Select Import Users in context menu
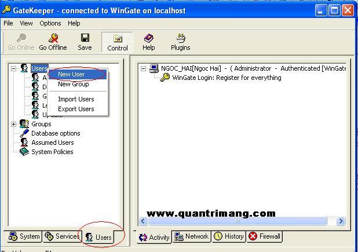 (78, 99)
